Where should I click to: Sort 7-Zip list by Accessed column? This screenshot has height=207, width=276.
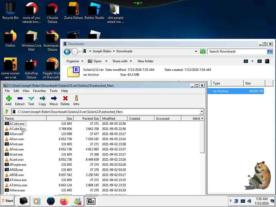[168, 119]
